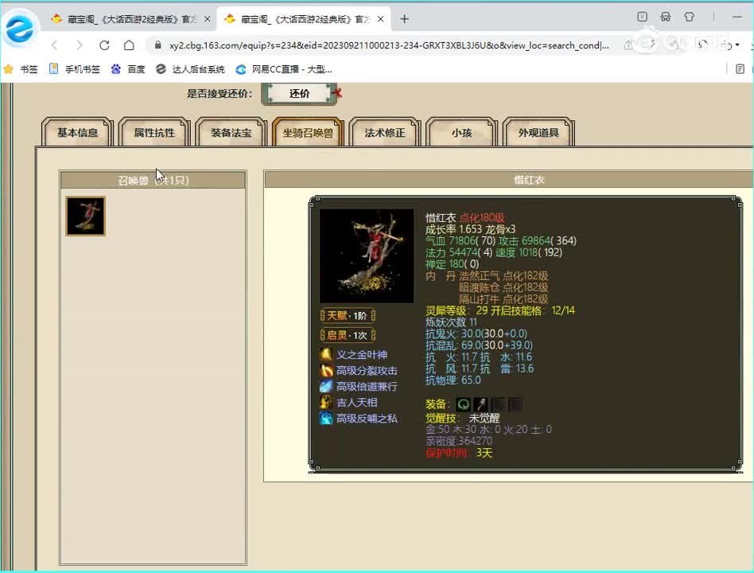Close the active 藏宝阁 browser tab
Image resolution: width=754 pixels, height=573 pixels.
(381, 19)
